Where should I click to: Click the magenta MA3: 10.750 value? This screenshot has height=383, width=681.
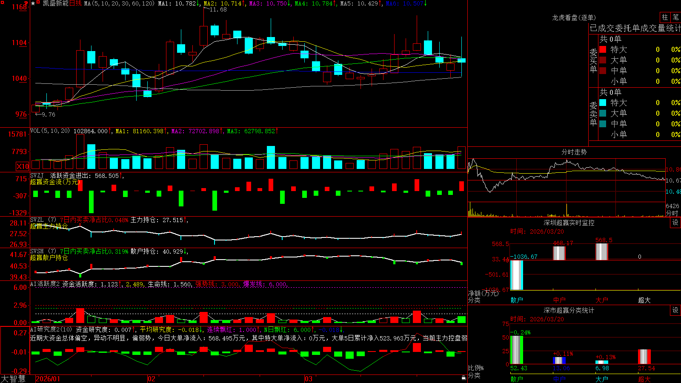270,3
